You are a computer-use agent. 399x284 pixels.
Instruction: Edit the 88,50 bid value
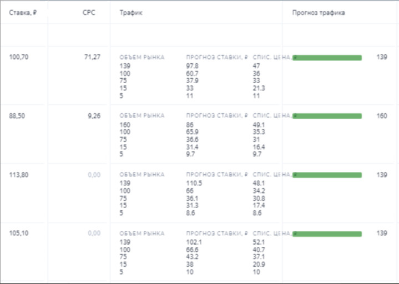click(17, 116)
